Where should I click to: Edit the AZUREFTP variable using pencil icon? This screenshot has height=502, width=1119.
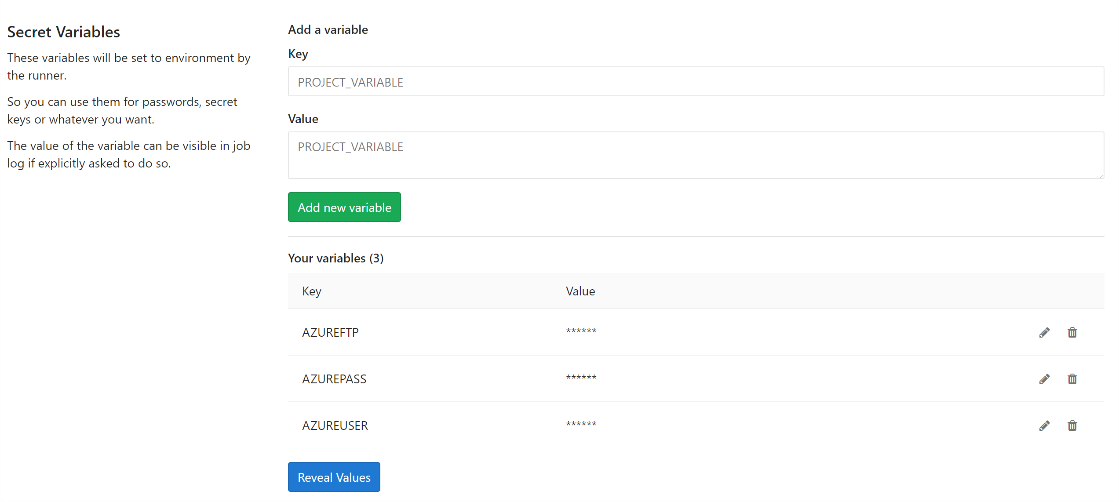(x=1045, y=333)
